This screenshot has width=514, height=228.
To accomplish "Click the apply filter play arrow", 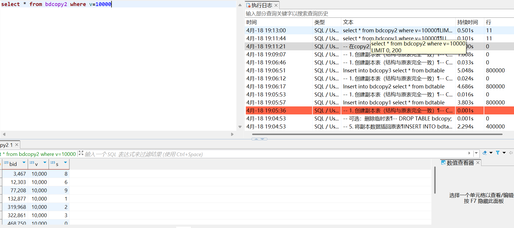I will pyautogui.click(x=469, y=153).
